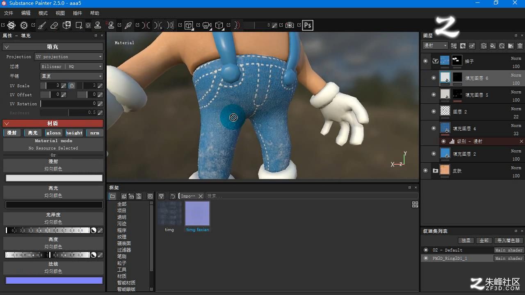Toggle the gloss material channel button
Image resolution: width=525 pixels, height=295 pixels.
53,133
